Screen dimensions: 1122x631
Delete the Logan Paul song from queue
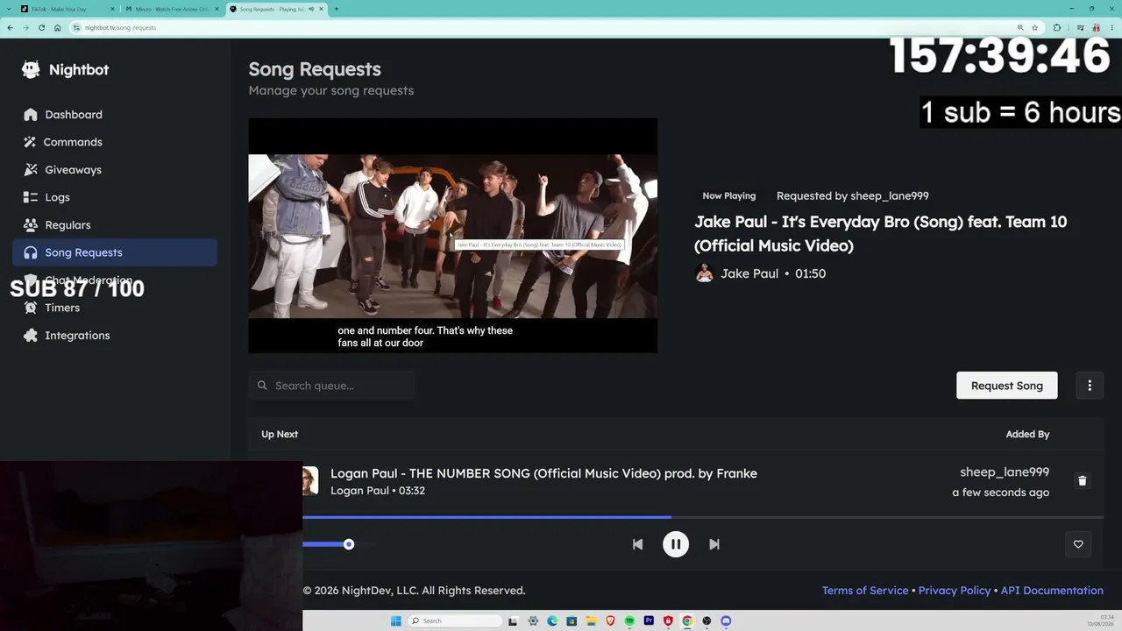(1082, 480)
